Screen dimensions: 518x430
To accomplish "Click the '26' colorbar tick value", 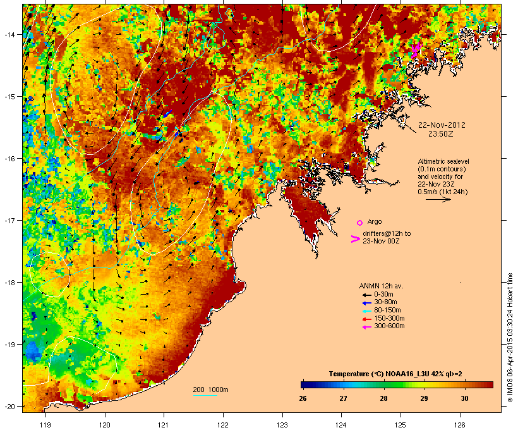I will 303,398.
